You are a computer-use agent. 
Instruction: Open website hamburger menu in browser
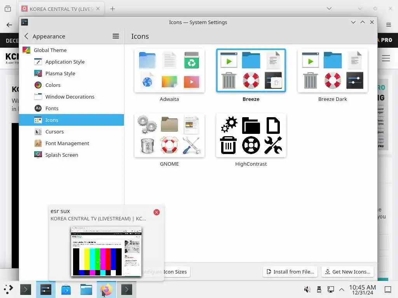click(x=386, y=58)
